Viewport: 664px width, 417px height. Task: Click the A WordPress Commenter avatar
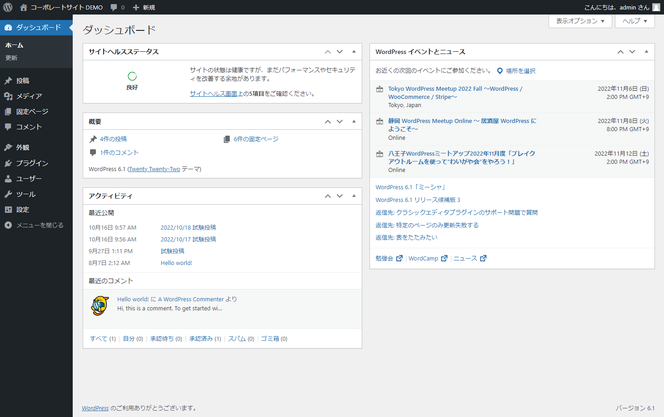[x=100, y=305]
